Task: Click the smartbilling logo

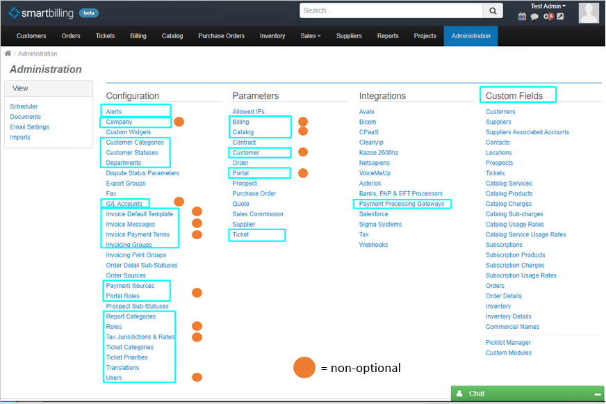Action: point(41,13)
